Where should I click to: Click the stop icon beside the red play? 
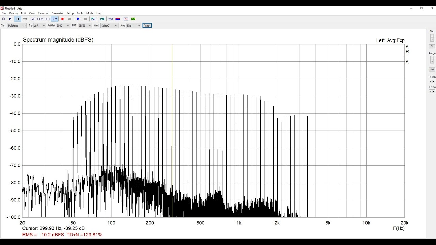click(x=70, y=19)
